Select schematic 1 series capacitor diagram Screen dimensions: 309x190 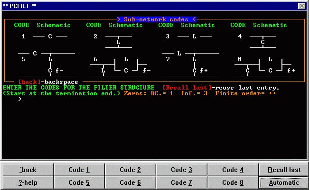50,36
